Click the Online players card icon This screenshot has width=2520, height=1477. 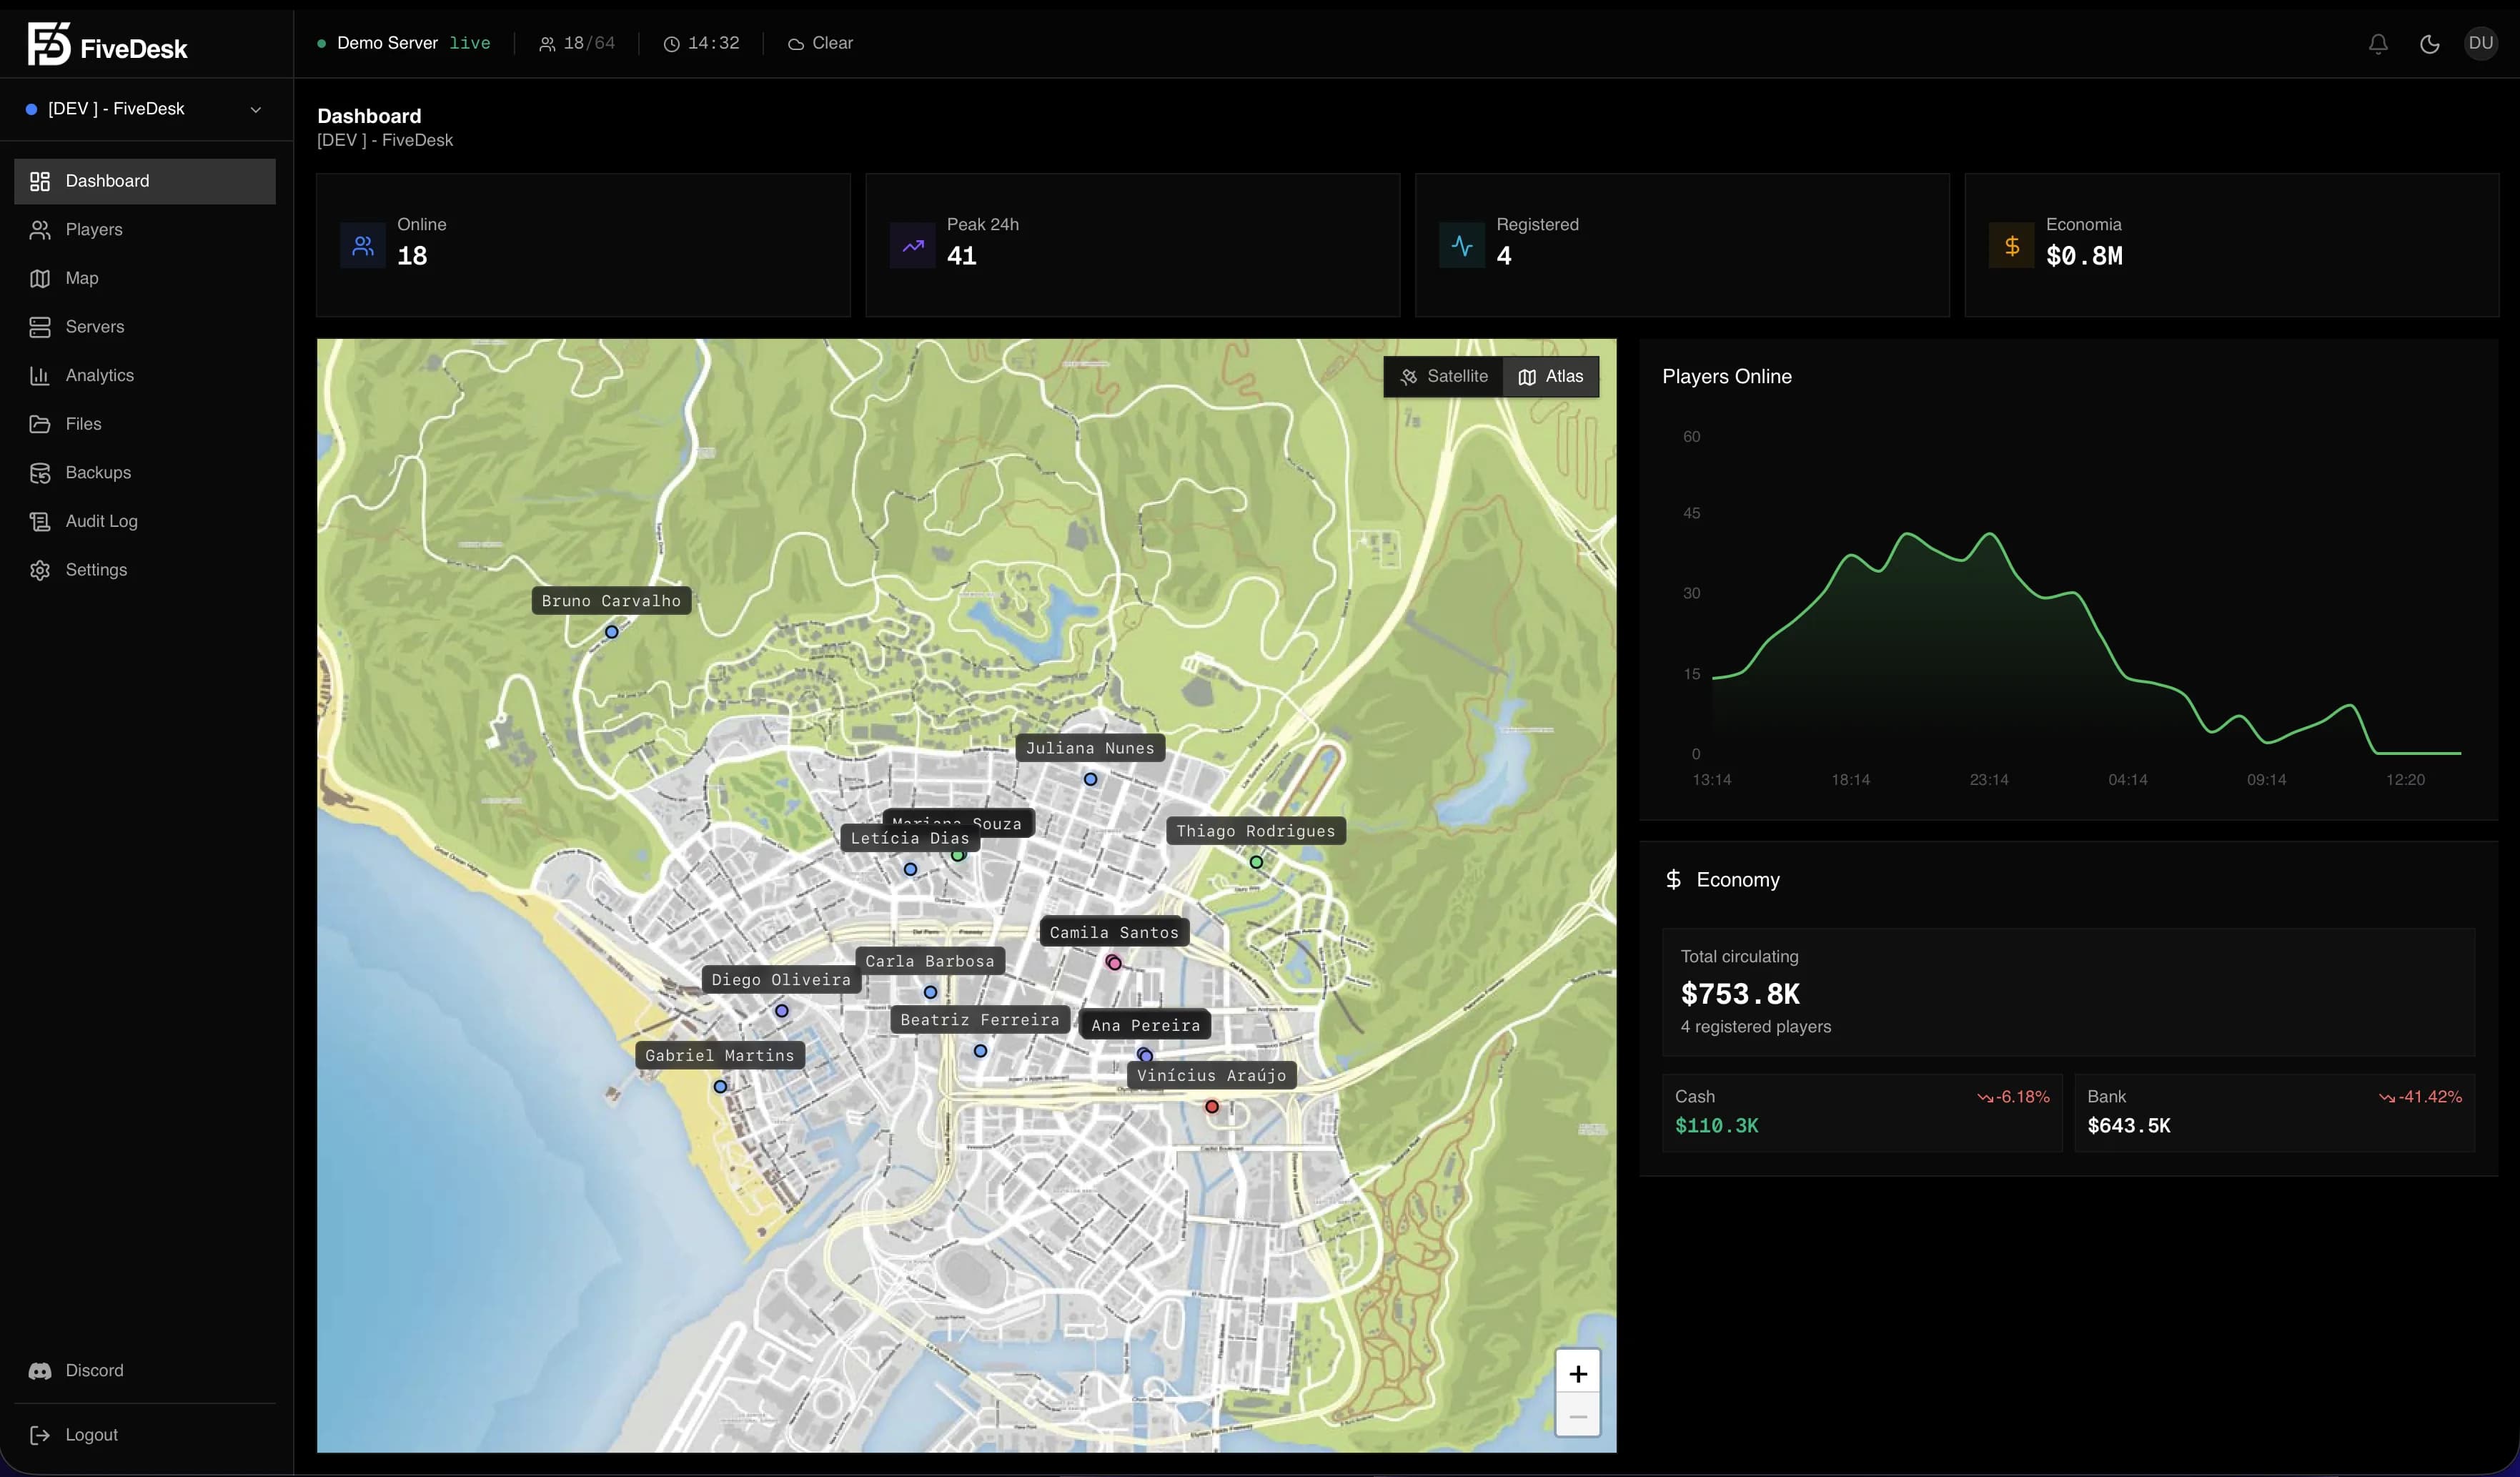[363, 245]
